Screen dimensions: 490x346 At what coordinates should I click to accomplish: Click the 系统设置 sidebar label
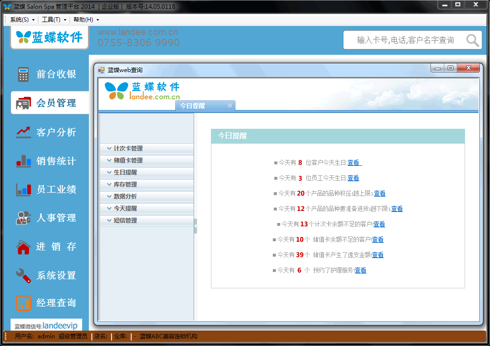[56, 275]
